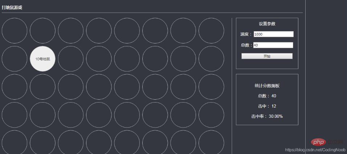Image resolution: width=347 pixels, height=154 pixels.
Task: Click the hole directly below 10号地鼠
Action: click(x=42, y=87)
